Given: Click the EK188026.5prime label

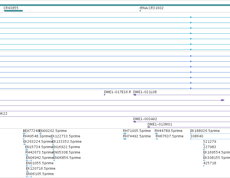Looking at the screenshot, I should 205,131.
